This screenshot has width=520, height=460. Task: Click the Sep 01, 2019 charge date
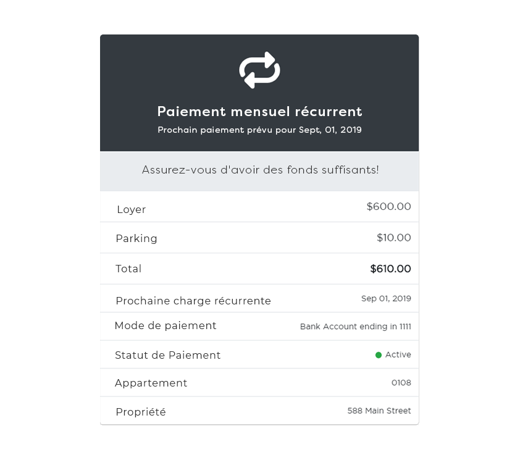click(386, 299)
